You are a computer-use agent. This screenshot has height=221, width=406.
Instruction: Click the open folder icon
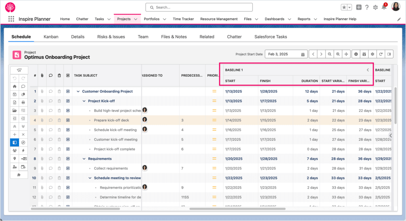[x=15, y=110]
